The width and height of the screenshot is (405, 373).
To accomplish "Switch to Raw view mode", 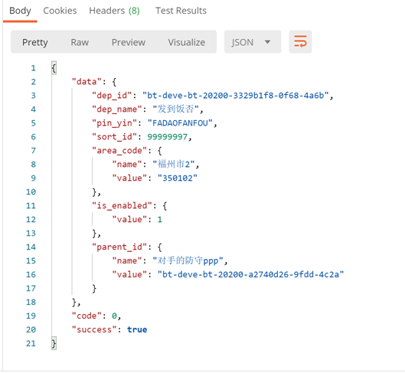I will click(x=80, y=42).
